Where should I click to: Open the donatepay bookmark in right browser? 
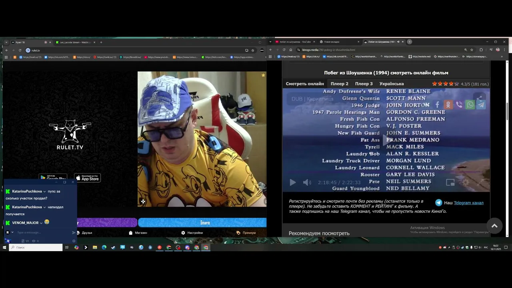tap(475, 57)
